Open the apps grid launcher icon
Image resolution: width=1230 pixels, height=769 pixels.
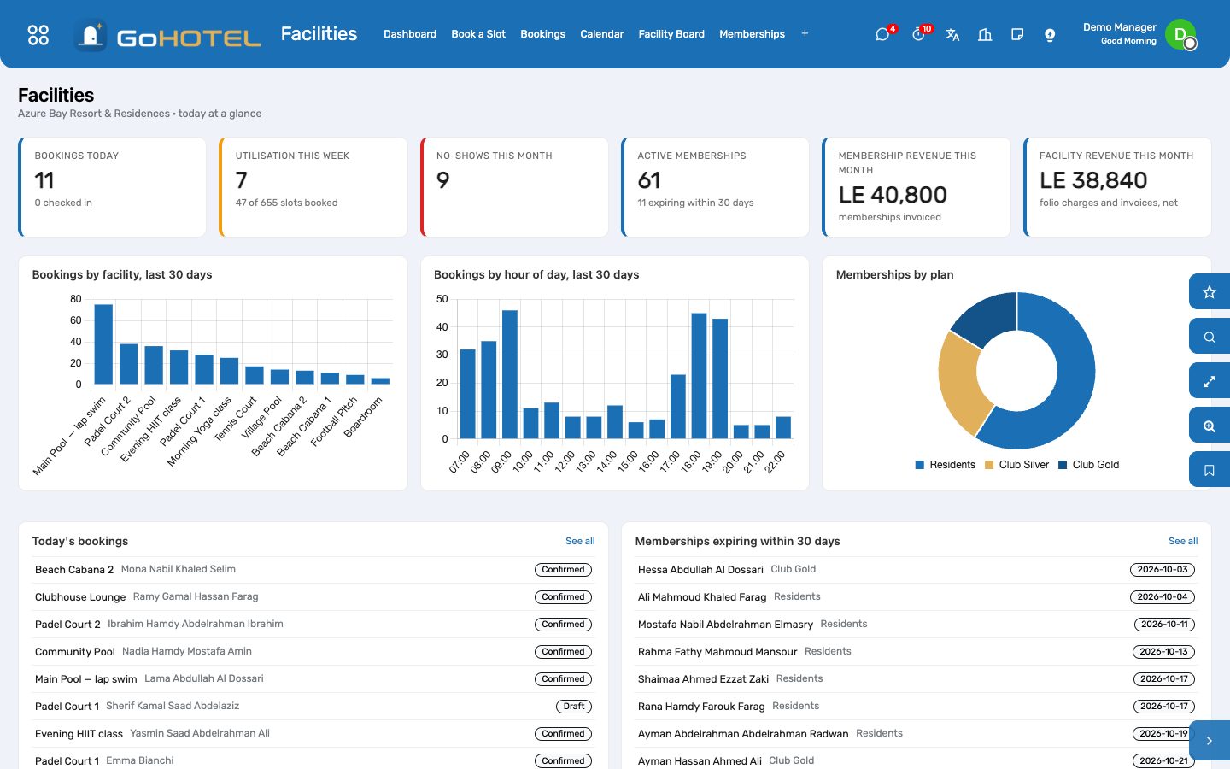pos(38,34)
